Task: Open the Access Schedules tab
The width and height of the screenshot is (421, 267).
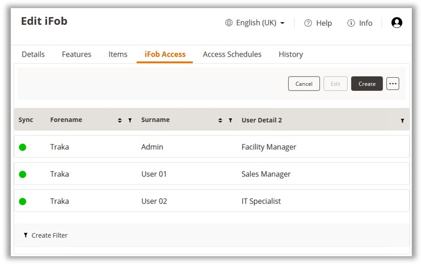Action: [x=232, y=54]
